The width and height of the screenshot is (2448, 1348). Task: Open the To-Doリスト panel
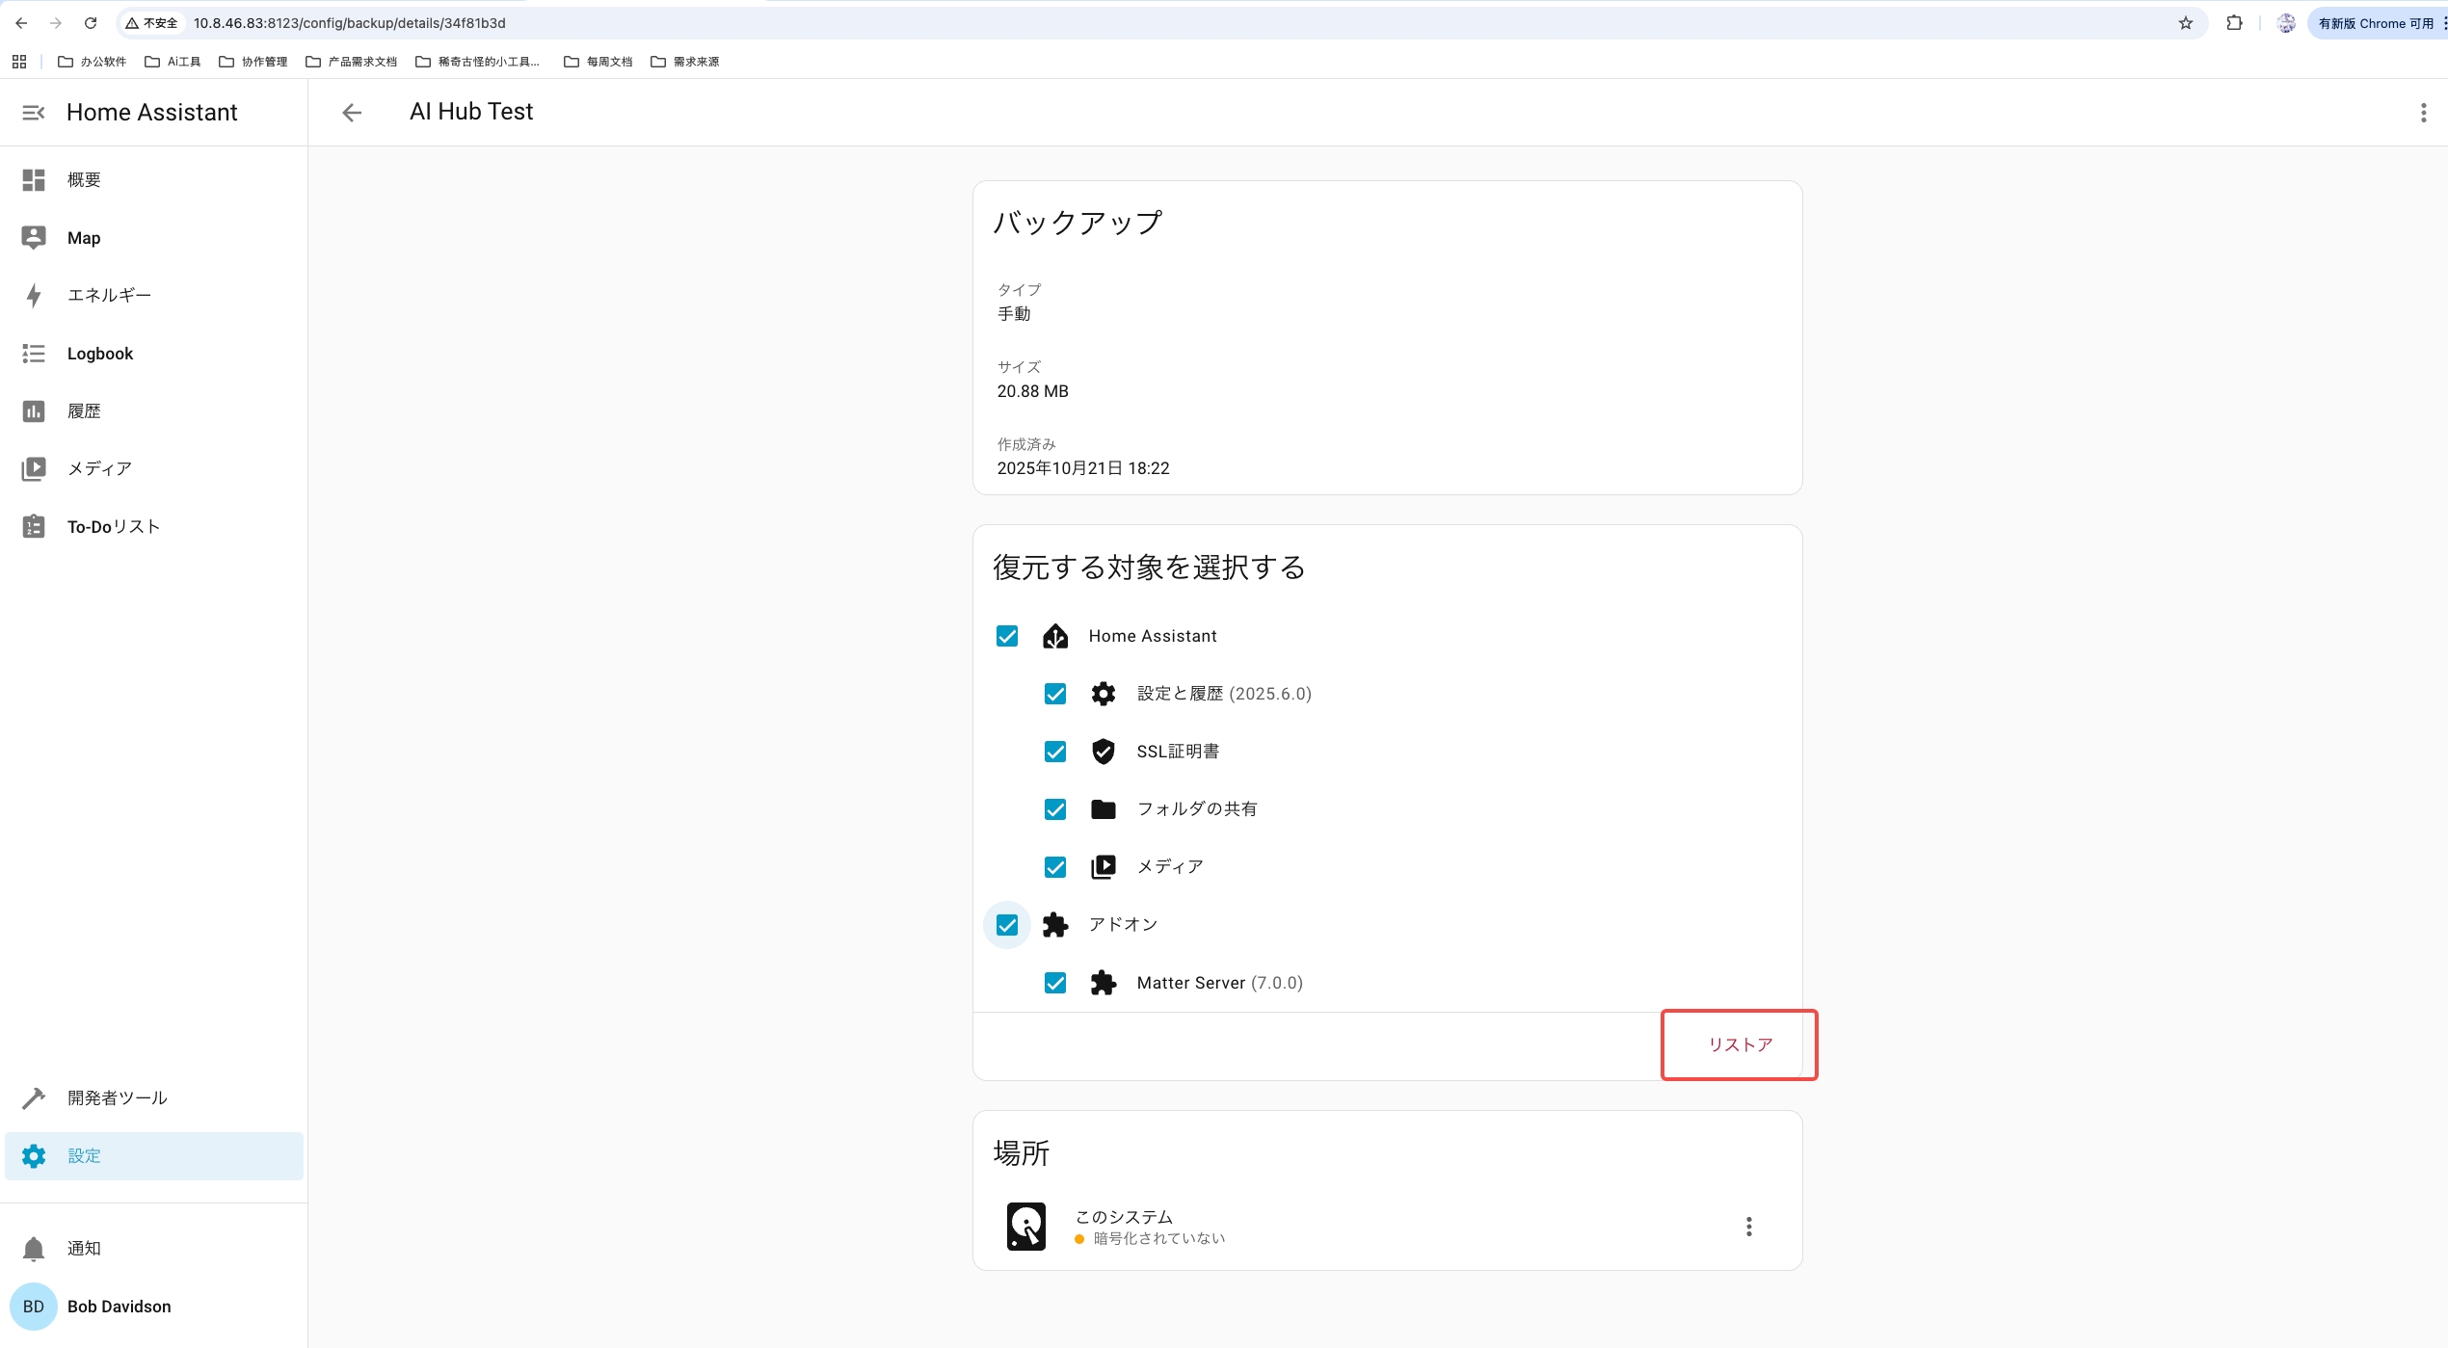point(154,527)
